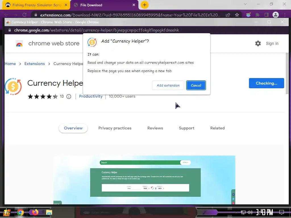
Task: Toggle the browser side panel
Action: (x=267, y=15)
